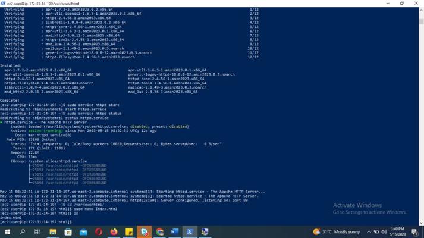This screenshot has width=424, height=238.
Task: Click the window title text ec2-user@ip-172-31-14-197
Action: (x=43, y=4)
